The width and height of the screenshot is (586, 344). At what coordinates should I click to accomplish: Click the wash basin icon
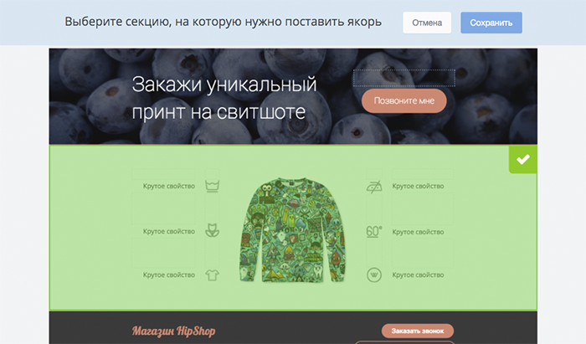pos(213,186)
